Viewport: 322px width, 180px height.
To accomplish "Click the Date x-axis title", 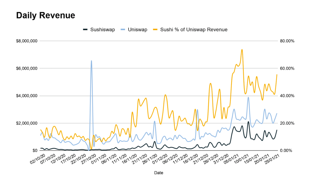I will 158,173.
